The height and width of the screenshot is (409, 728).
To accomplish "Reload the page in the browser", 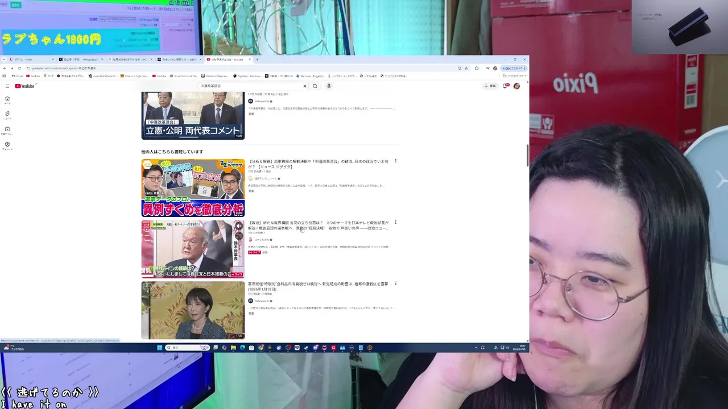I will point(19,68).
